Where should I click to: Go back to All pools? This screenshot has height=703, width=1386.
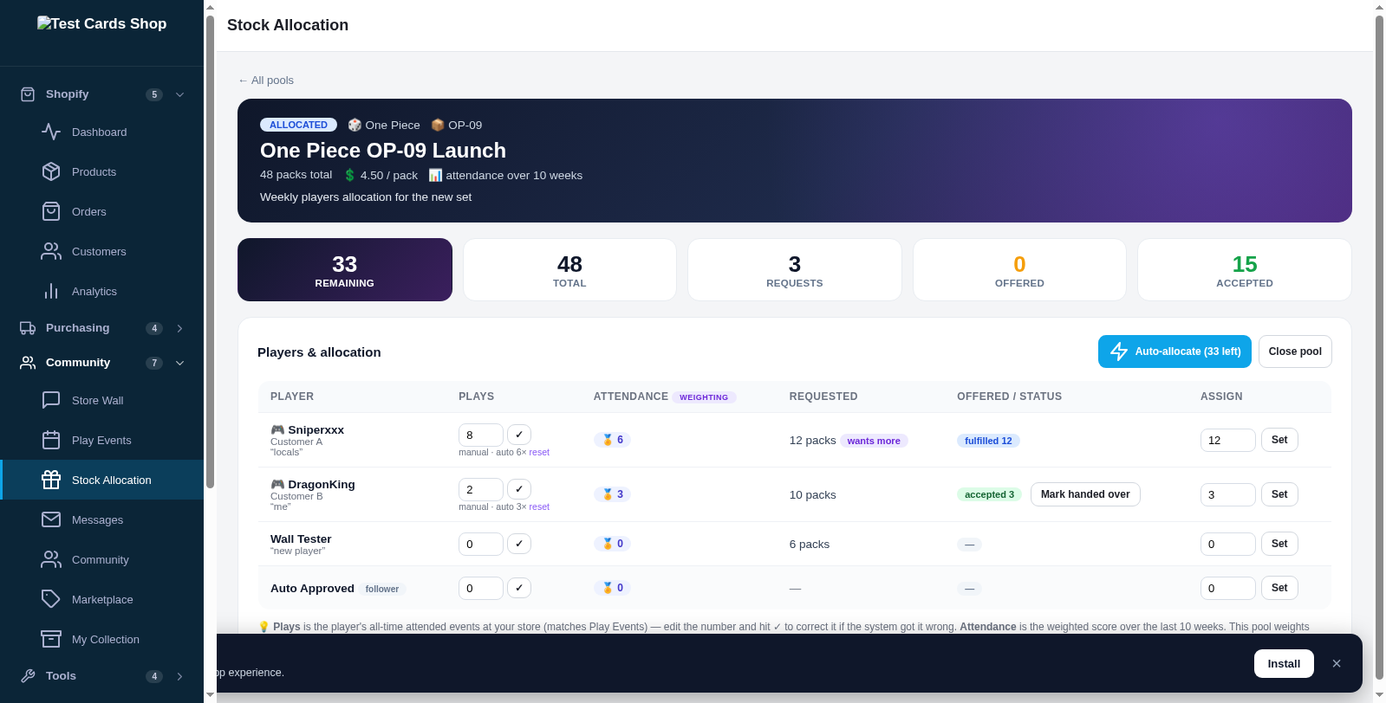click(266, 81)
